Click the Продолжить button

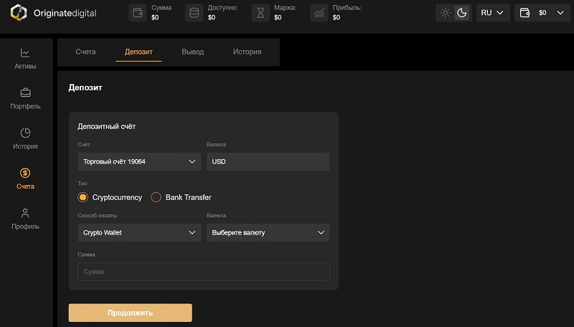(x=131, y=313)
